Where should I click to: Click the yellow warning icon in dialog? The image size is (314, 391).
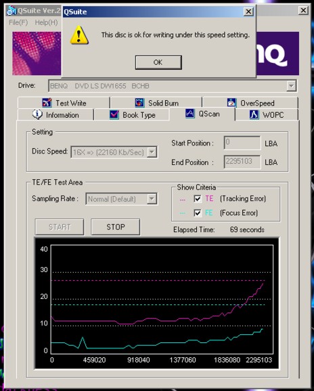[79, 35]
